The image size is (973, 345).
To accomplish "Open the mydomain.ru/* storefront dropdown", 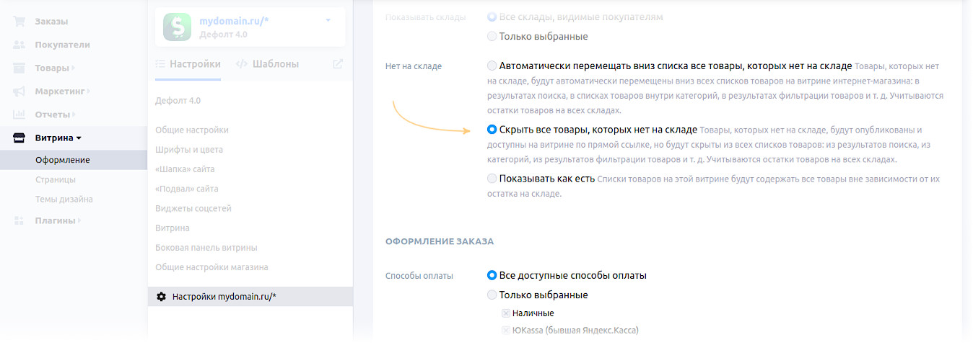I will coord(328,20).
